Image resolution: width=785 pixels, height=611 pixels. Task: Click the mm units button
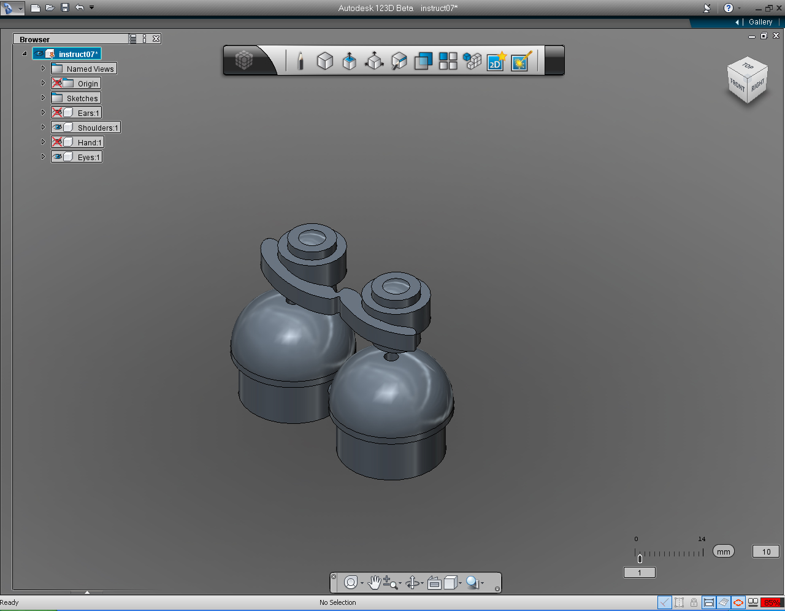tap(724, 551)
